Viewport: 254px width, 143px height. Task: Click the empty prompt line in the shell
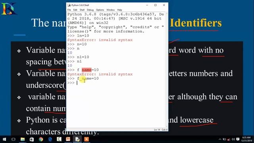click(116, 83)
